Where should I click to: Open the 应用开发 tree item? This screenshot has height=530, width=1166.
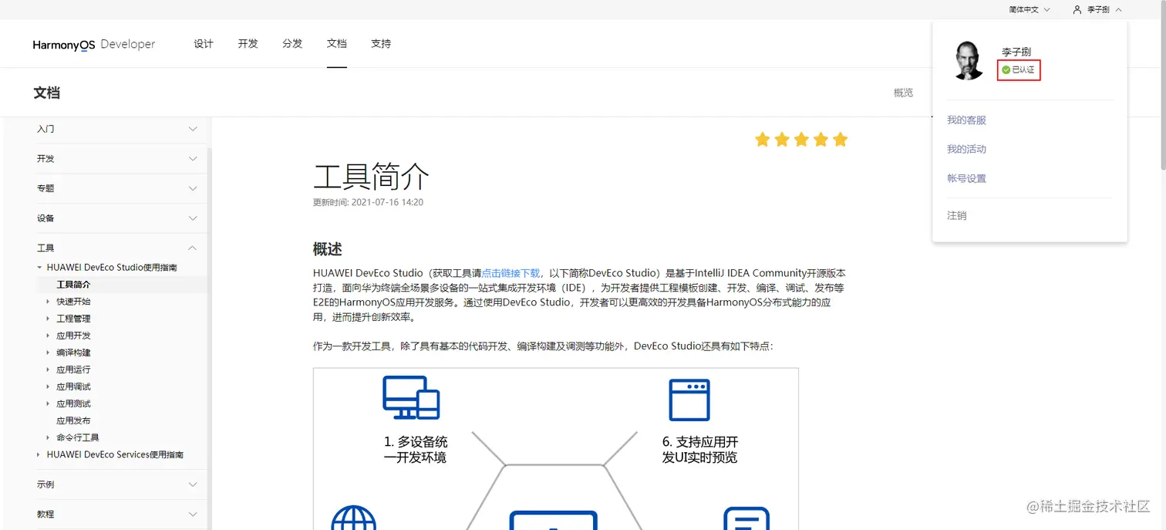tap(73, 336)
